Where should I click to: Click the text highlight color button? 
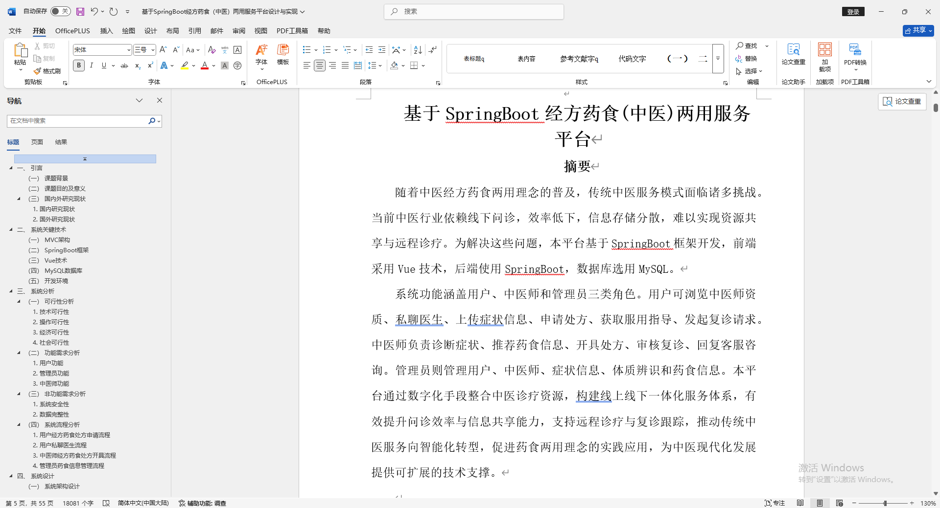tap(185, 66)
